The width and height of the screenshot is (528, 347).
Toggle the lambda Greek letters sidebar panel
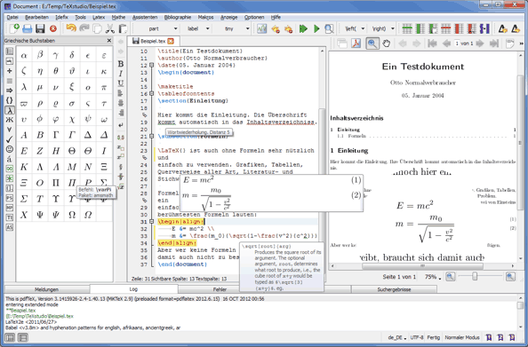pyautogui.click(x=10, y=110)
